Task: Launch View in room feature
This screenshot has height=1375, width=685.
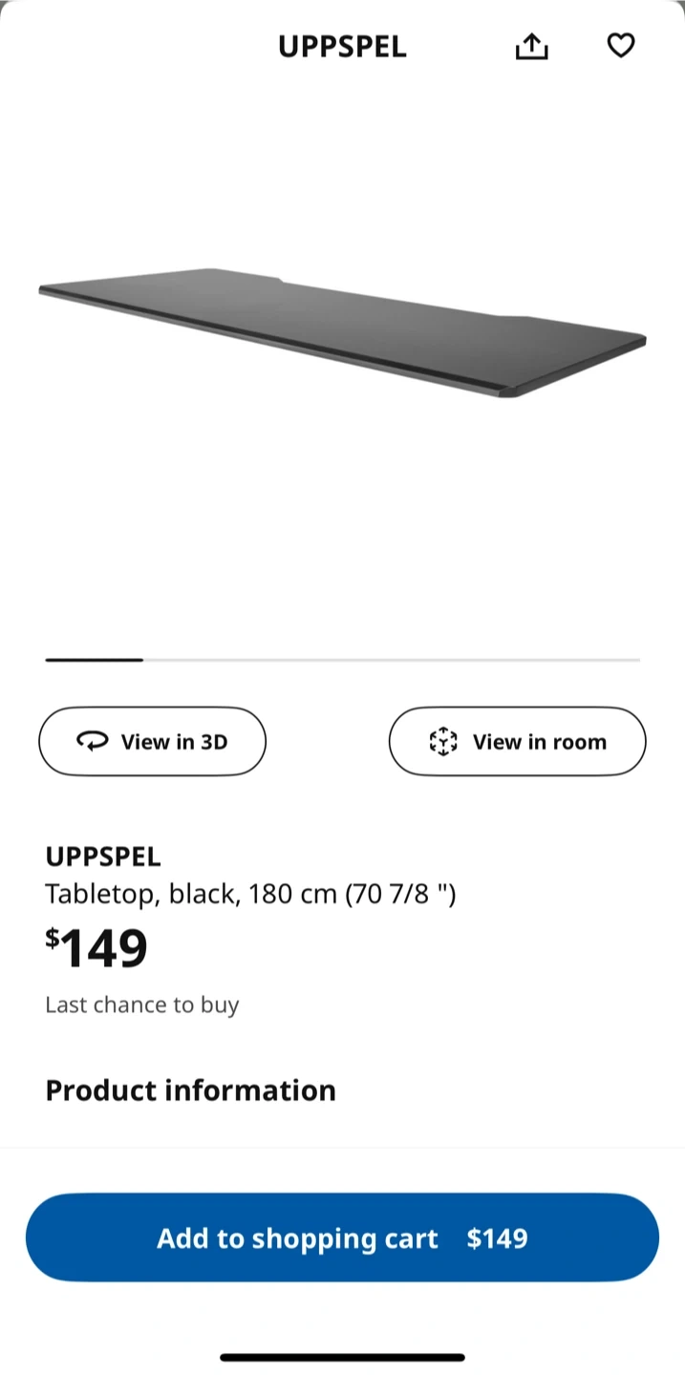Action: click(x=517, y=741)
